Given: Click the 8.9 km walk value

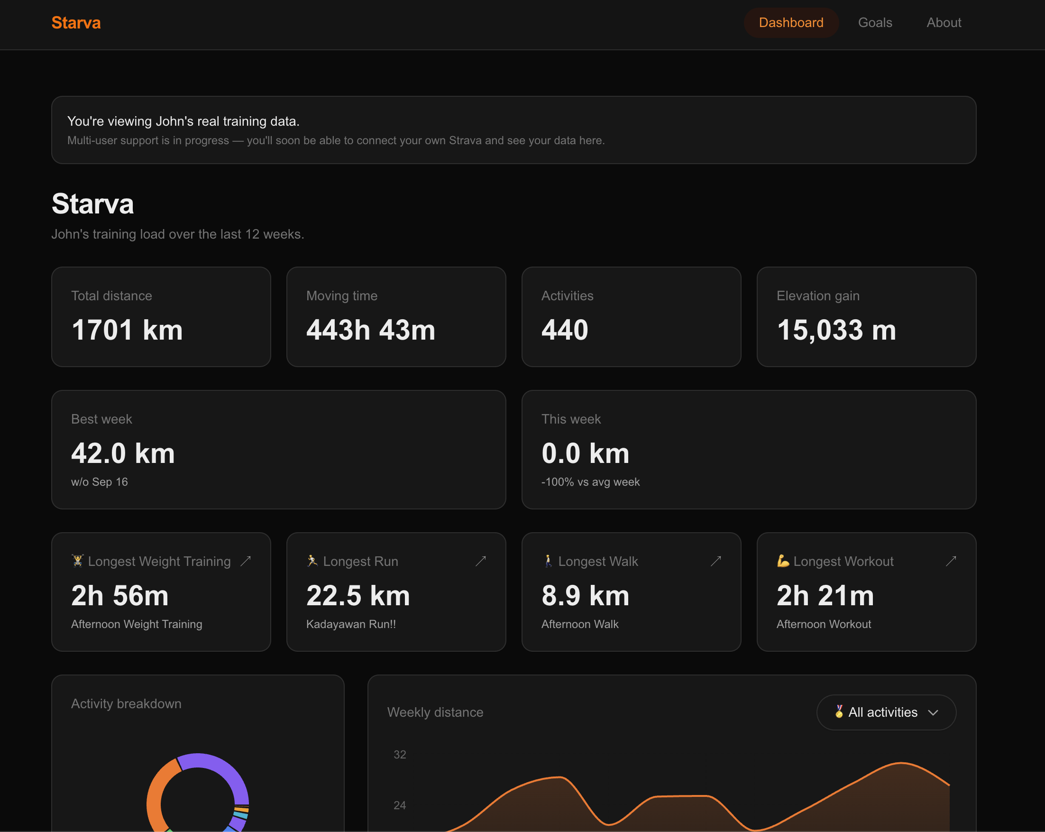Looking at the screenshot, I should (585, 595).
